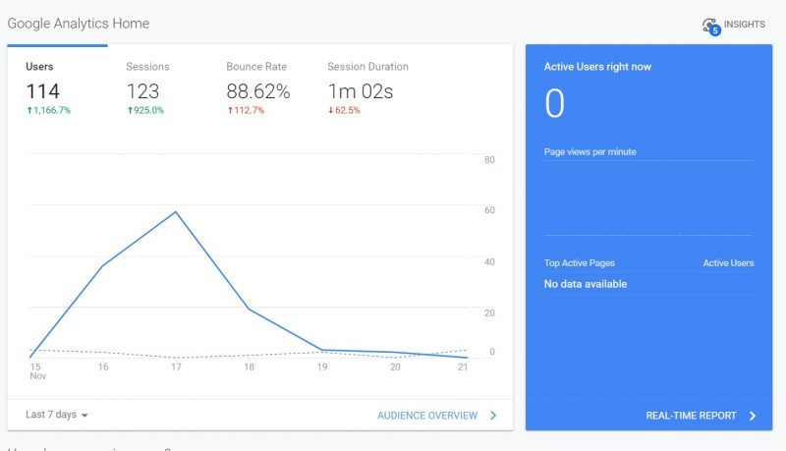
Task: Click the Active Users column header
Action: click(728, 263)
